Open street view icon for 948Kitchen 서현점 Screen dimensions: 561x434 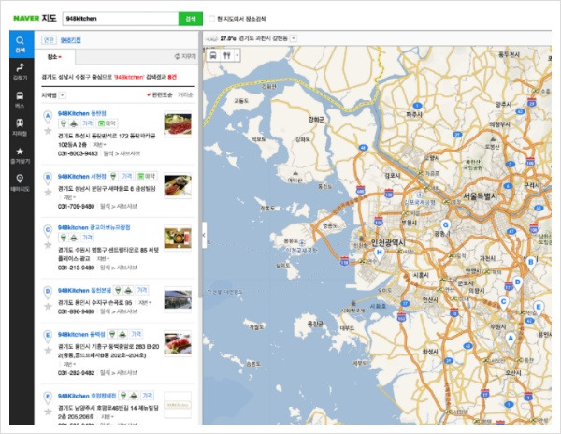(x=113, y=176)
